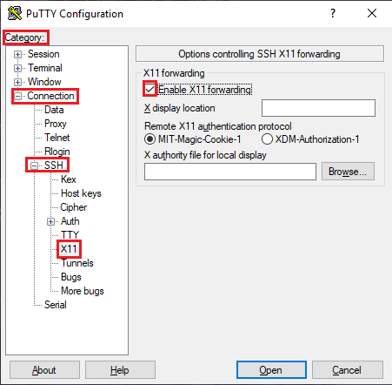
Task: Choose XDM-Authorization-1 protocol
Action: 267,139
